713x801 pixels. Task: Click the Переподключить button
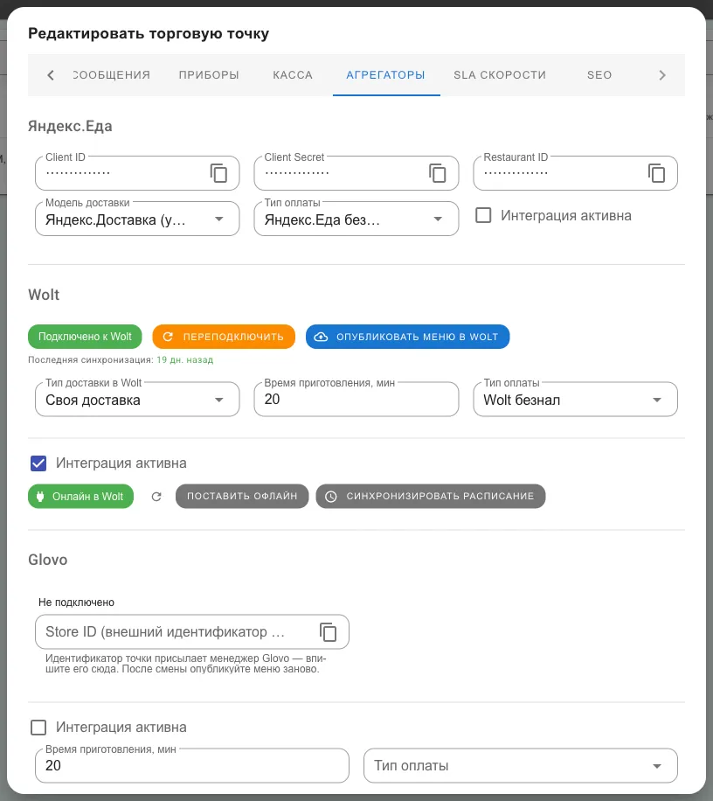[x=224, y=337]
